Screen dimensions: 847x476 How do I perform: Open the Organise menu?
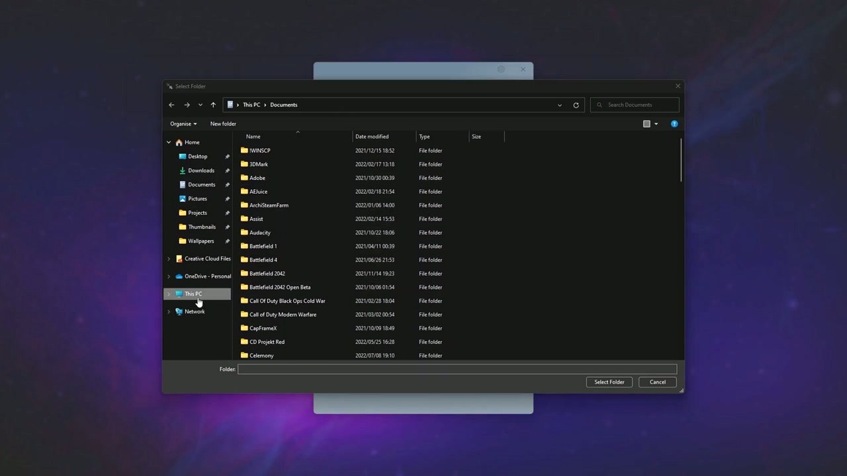click(x=183, y=124)
